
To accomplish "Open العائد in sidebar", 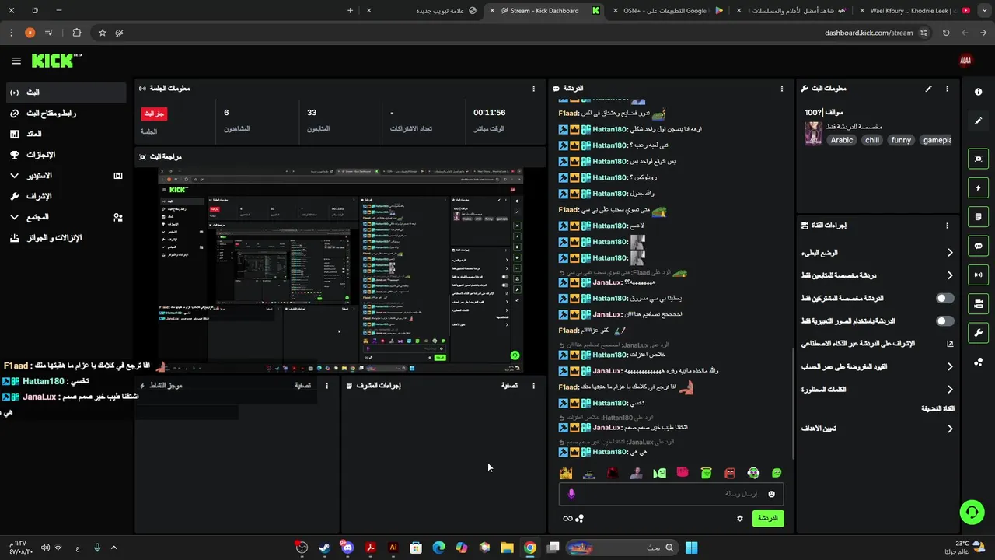I will 66,134.
